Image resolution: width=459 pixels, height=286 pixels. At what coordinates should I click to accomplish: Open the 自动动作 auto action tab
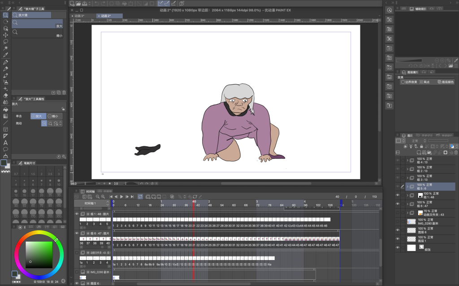(x=444, y=136)
